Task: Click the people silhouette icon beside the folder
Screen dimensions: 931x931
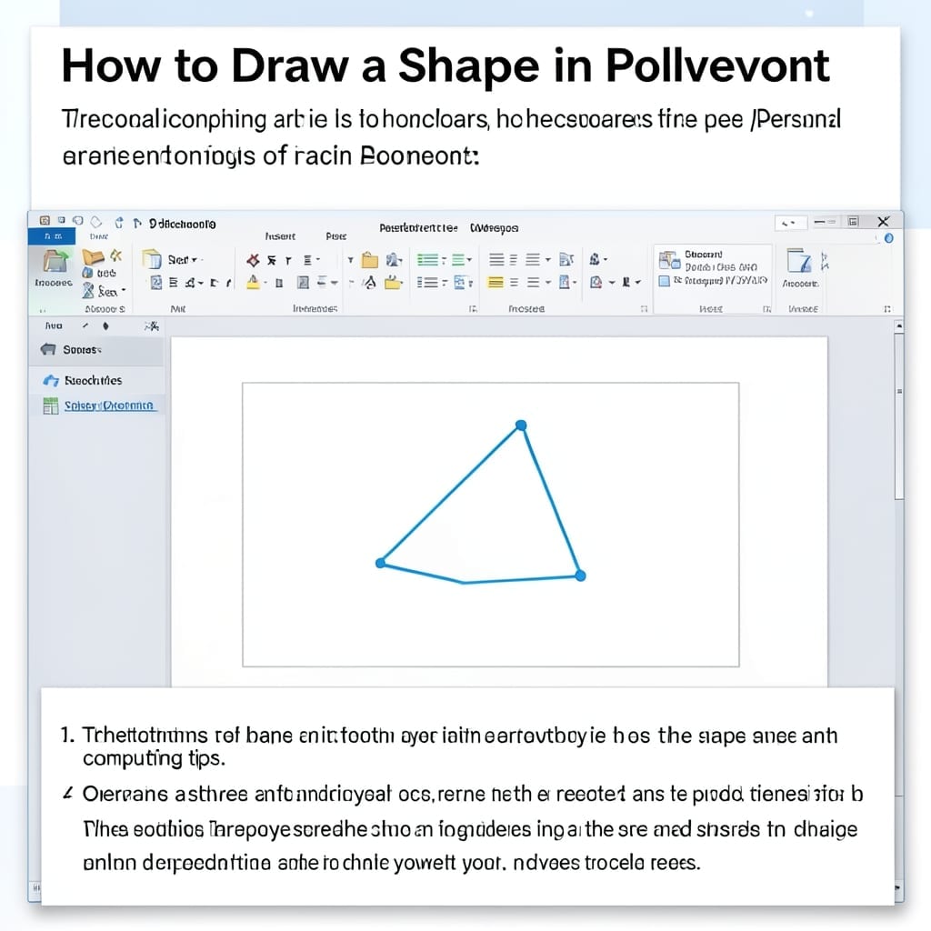Action: pos(393,259)
